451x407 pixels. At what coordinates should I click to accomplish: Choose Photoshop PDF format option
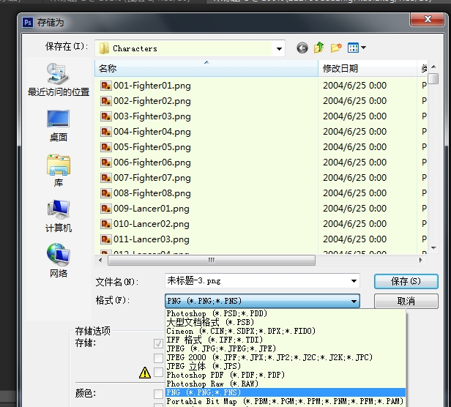pyautogui.click(x=286, y=375)
